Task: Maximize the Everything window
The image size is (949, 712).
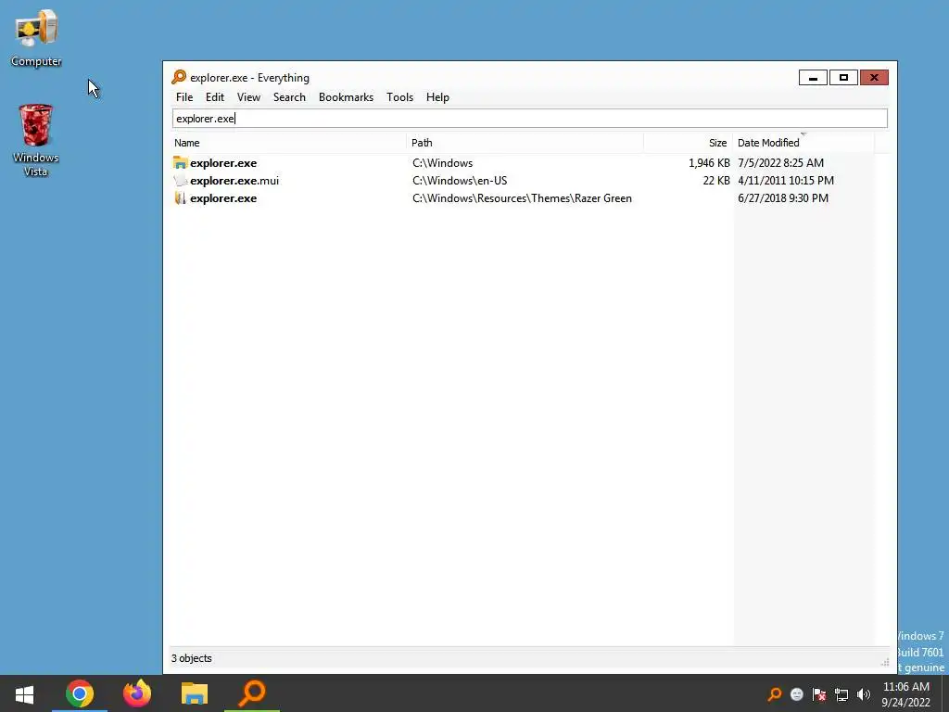Action: [x=843, y=78]
